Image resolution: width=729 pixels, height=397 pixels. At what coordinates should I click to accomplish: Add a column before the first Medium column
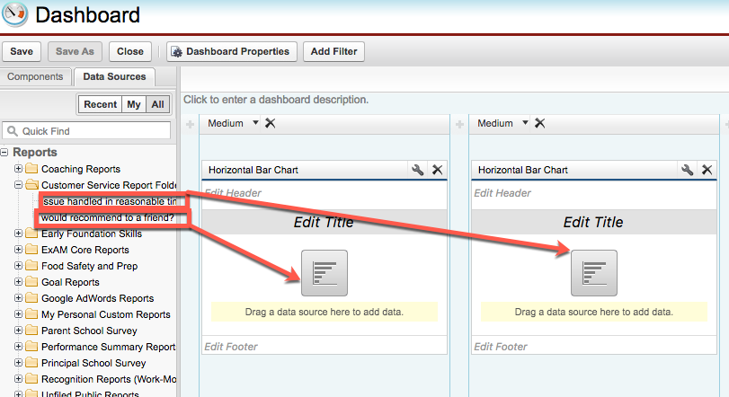pos(191,124)
